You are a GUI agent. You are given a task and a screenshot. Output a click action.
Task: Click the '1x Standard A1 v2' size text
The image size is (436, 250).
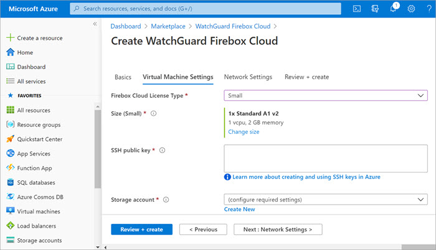click(x=254, y=113)
